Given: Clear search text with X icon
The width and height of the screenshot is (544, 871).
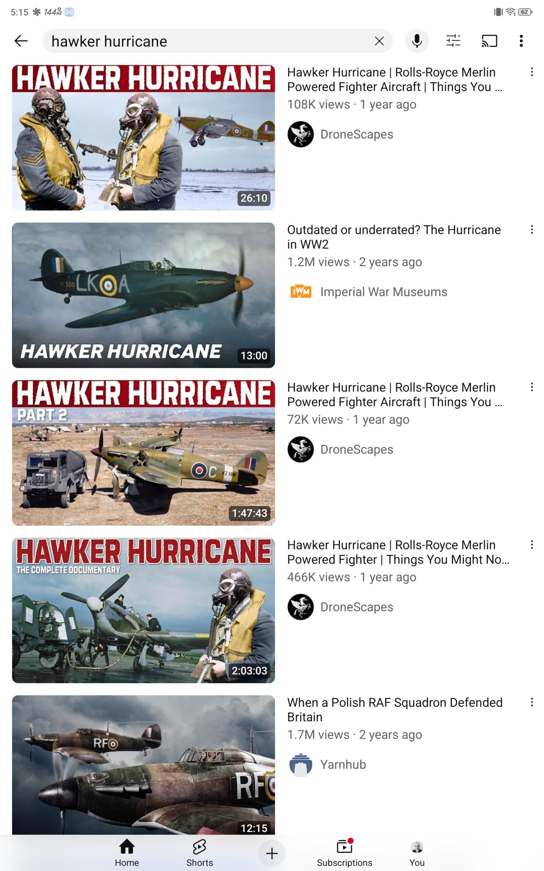Looking at the screenshot, I should coord(379,41).
